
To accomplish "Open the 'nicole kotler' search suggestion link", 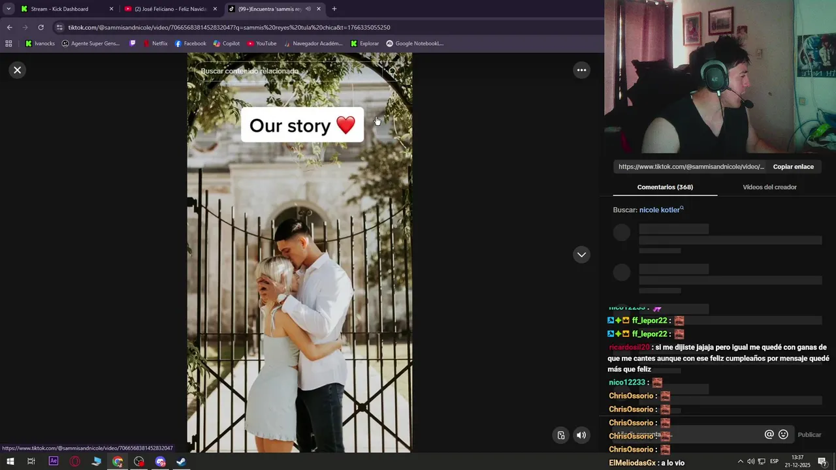I will [x=661, y=210].
